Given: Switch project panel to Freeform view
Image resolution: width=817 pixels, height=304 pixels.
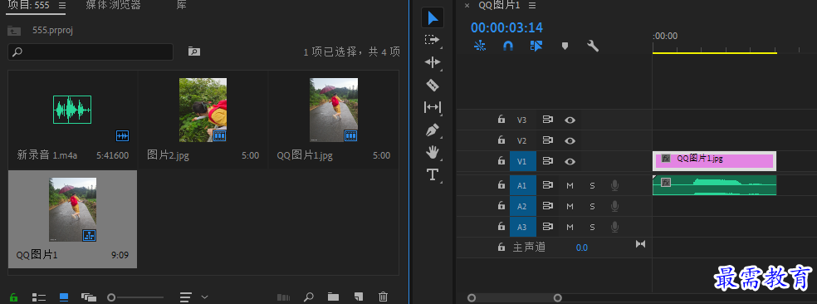Looking at the screenshot, I should point(89,297).
